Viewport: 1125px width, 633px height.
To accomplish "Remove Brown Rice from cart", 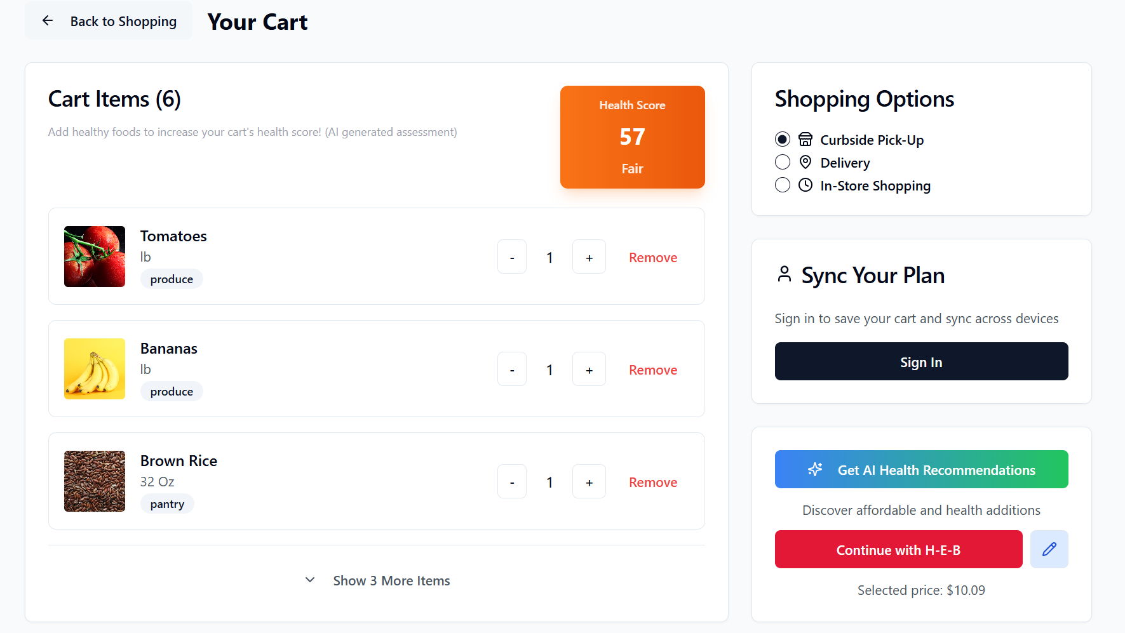I will pos(653,483).
